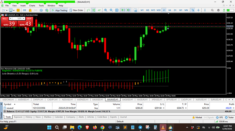Image resolution: width=235 pixels, height=131 pixels.
Task: Open the Charts menu
Action: click(x=32, y=6)
